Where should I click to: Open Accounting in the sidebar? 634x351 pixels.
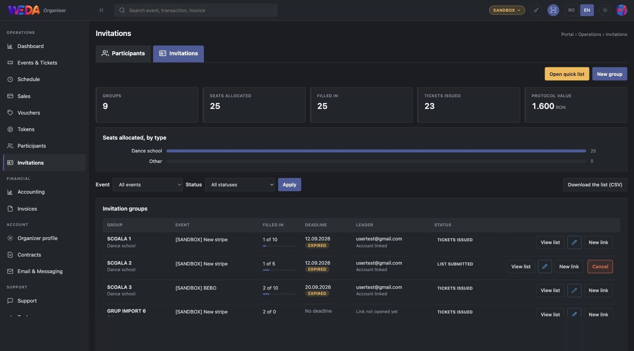pyautogui.click(x=44, y=192)
